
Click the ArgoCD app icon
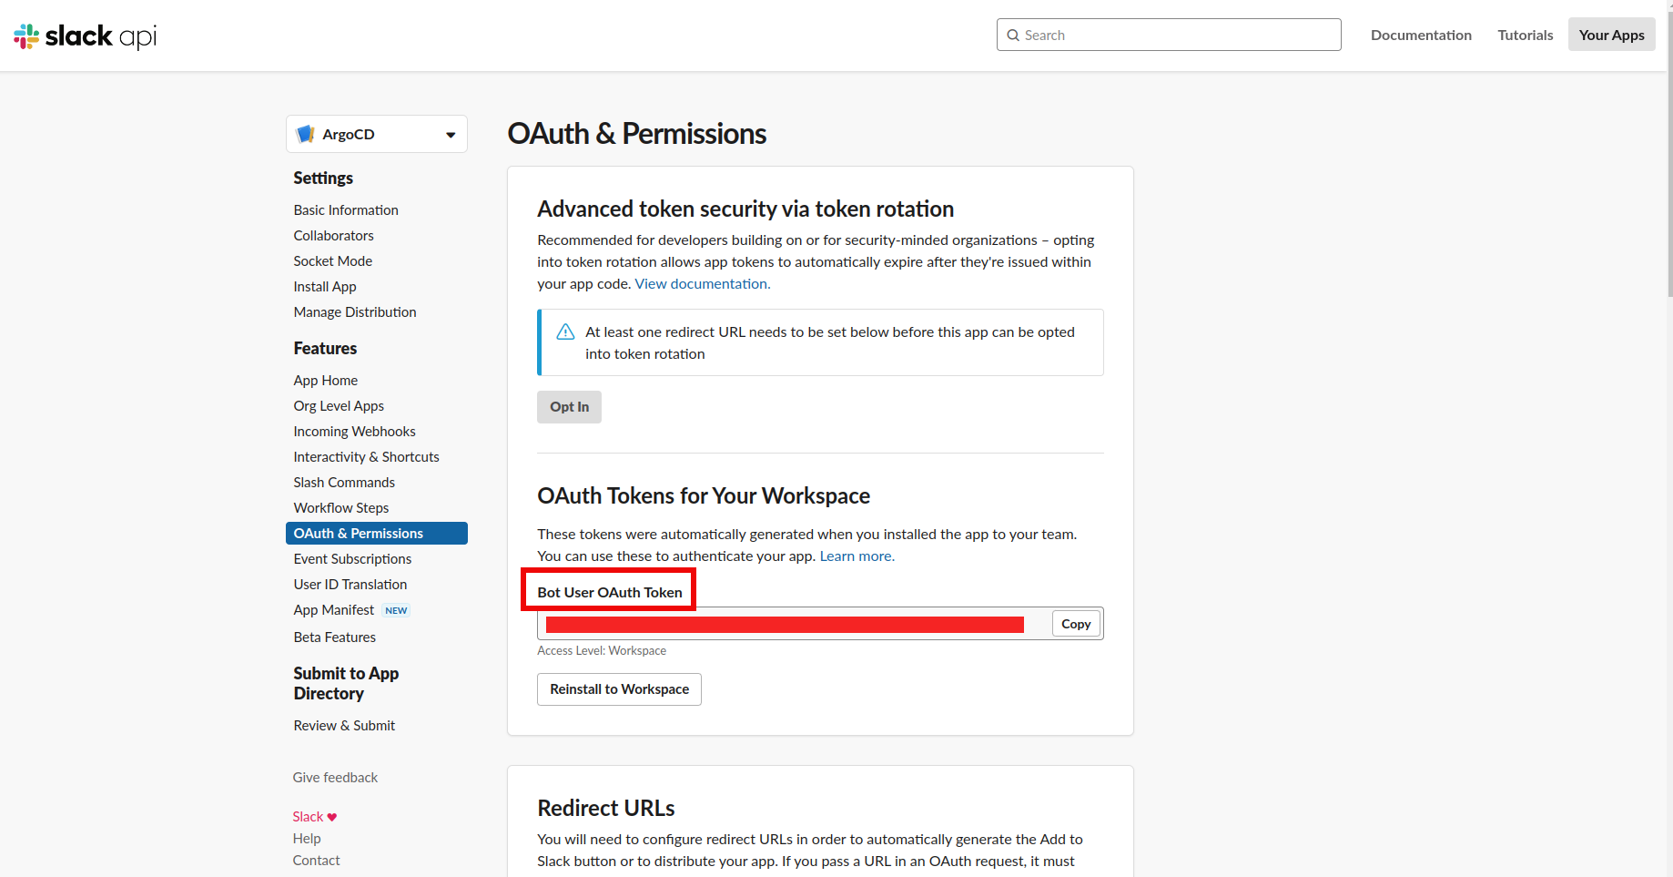(306, 134)
